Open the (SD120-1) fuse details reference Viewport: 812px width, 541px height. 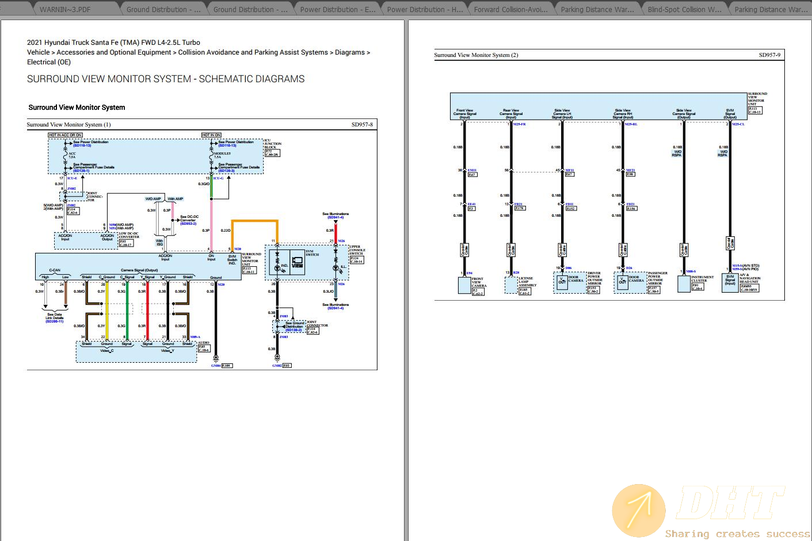click(x=81, y=171)
